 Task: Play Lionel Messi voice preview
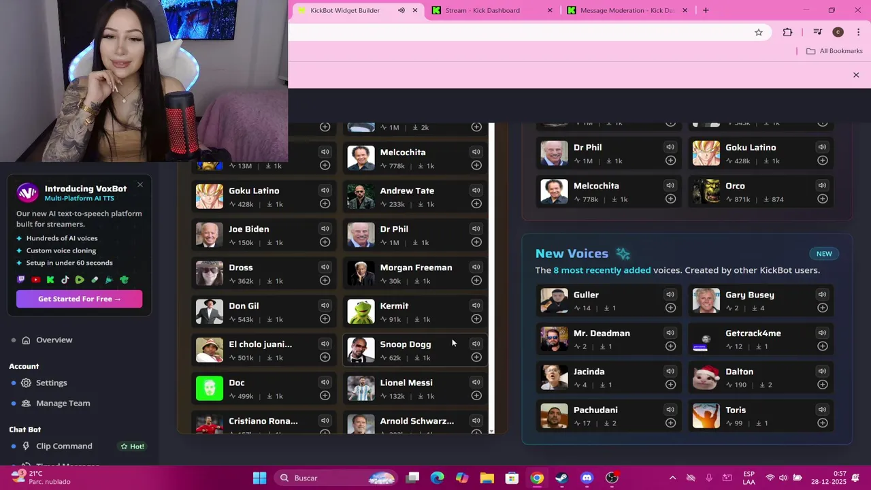476,382
